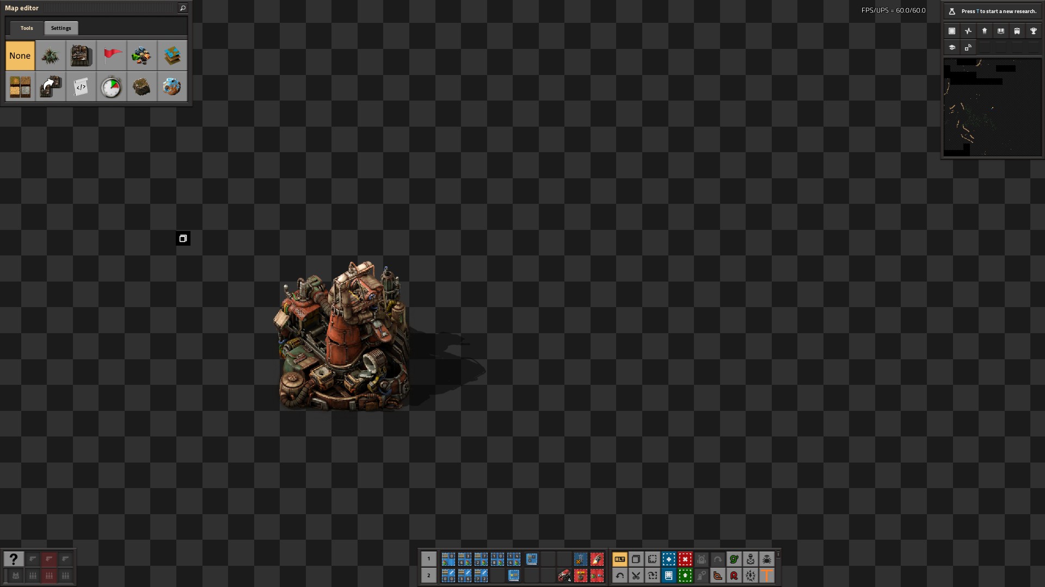Click the dashed select-area shortcut
Screen dimensions: 1045x587
653,559
